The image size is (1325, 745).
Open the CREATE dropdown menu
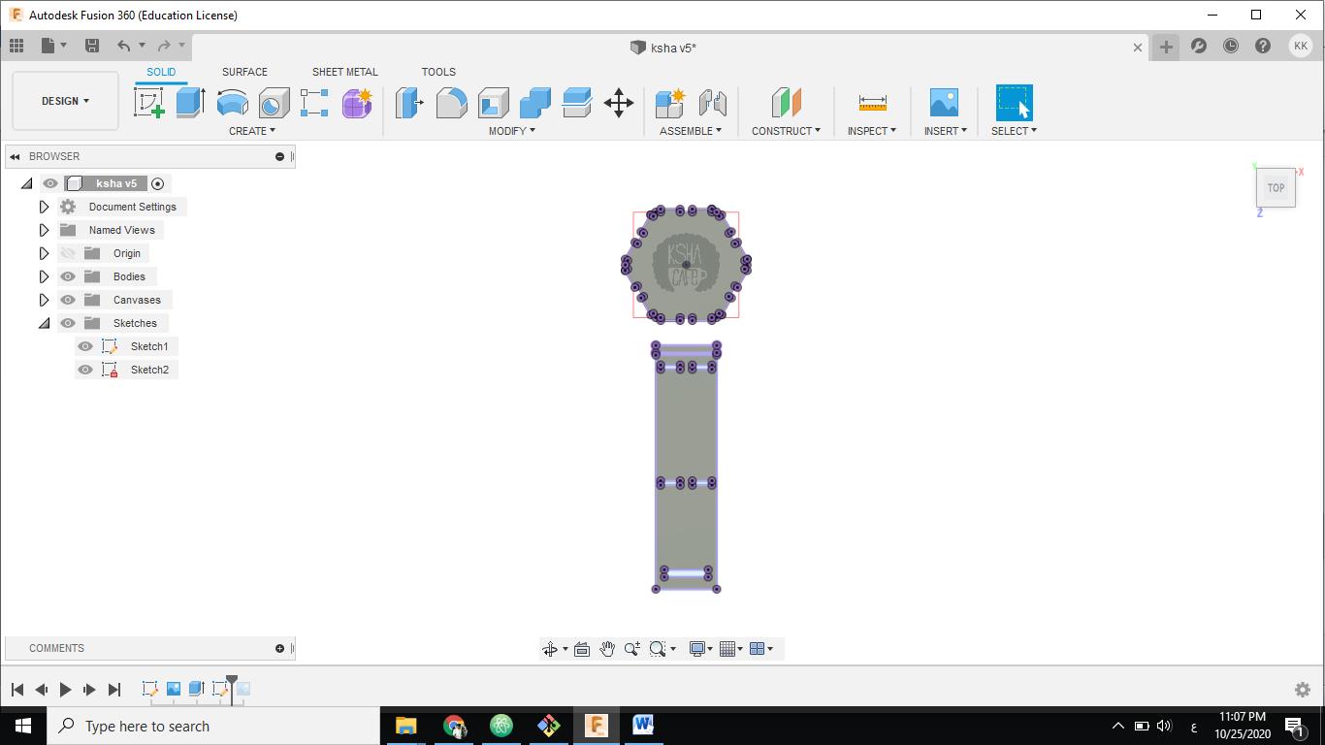[x=252, y=131]
